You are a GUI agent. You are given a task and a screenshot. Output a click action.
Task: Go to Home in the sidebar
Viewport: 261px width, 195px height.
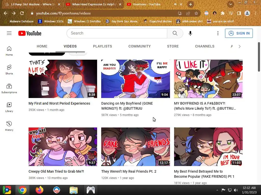coord(9,51)
